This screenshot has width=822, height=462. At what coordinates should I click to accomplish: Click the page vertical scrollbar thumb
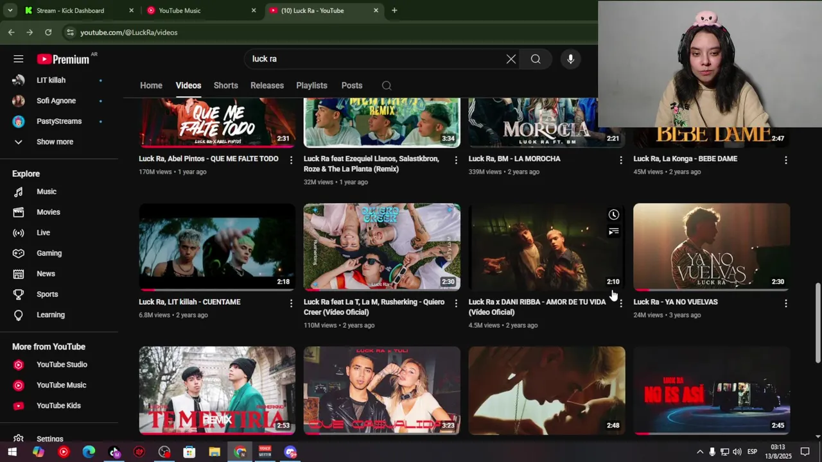(818, 322)
